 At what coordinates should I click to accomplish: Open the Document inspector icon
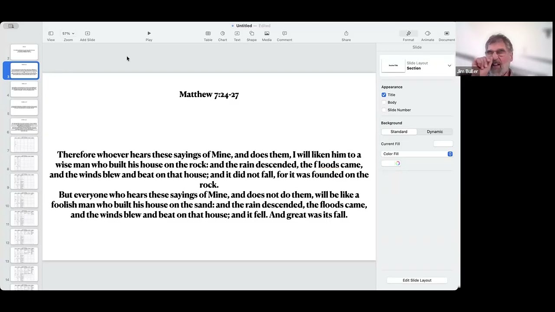tap(447, 33)
